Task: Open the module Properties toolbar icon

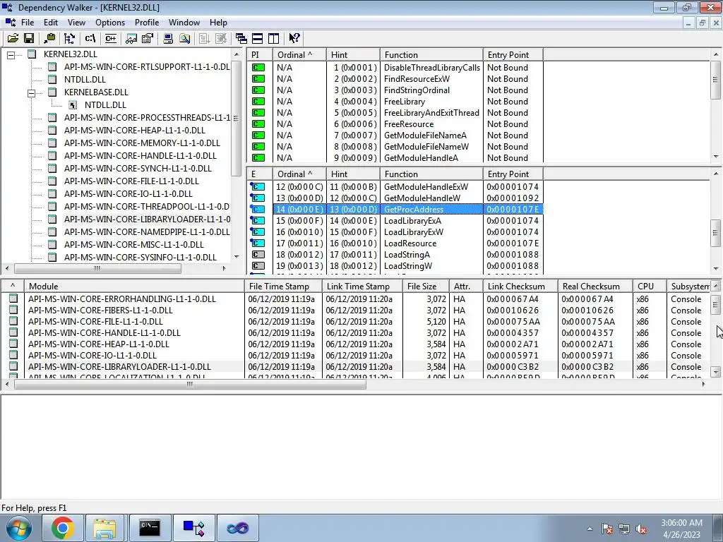Action: pos(148,38)
